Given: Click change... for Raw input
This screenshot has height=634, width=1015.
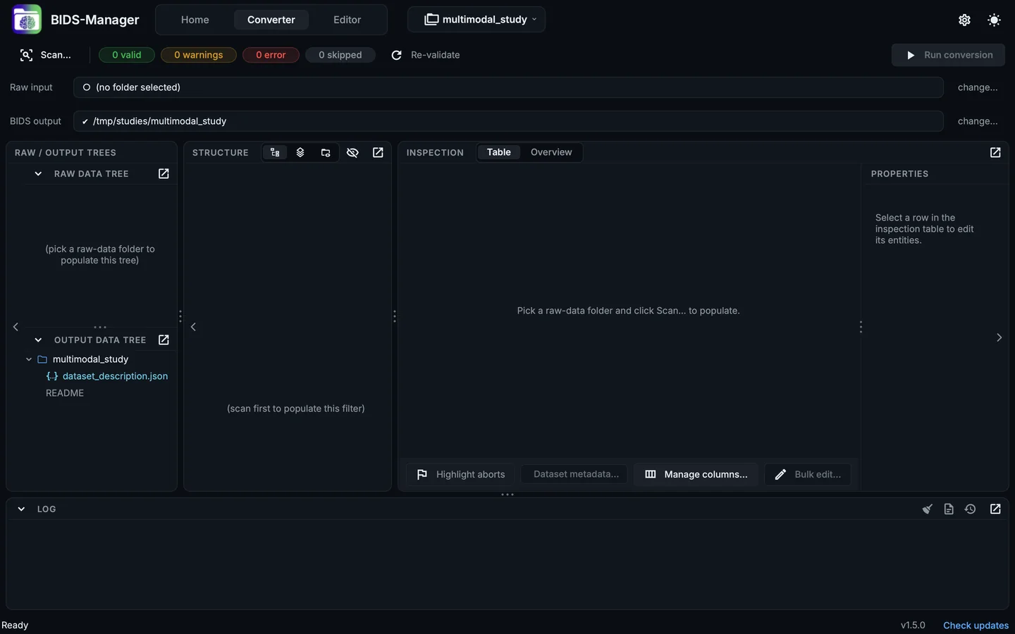Looking at the screenshot, I should coord(978,87).
